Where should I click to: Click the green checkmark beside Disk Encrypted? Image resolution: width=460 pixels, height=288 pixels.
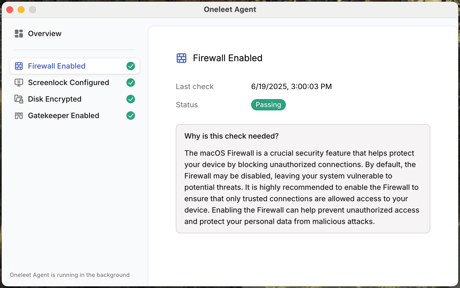(131, 99)
